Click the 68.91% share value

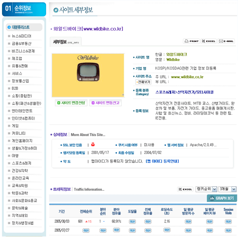pyautogui.click(x=116, y=221)
